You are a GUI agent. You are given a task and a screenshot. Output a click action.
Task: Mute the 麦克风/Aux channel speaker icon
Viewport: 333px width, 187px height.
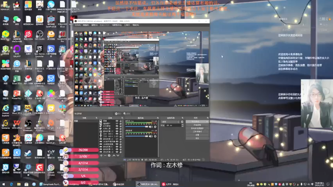click(x=150, y=127)
